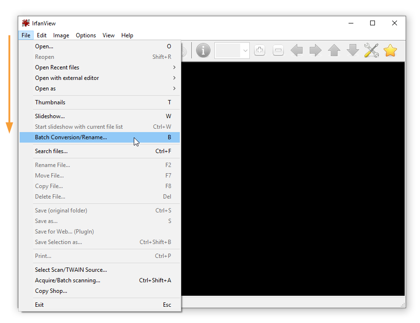Close the IrfanView window

click(x=394, y=23)
